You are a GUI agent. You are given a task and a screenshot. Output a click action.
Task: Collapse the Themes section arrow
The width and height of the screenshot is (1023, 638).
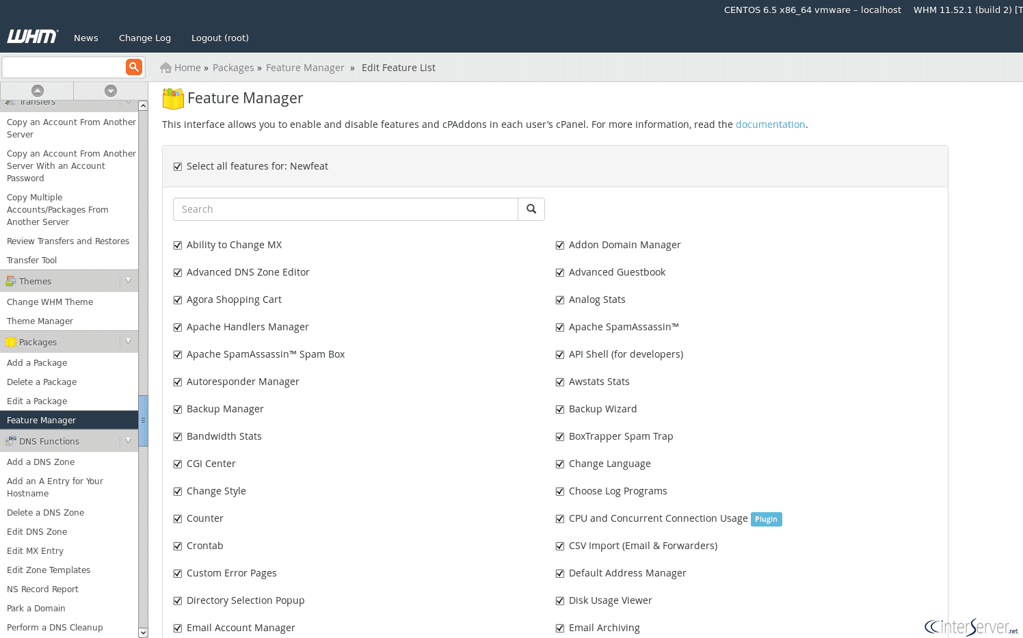128,281
